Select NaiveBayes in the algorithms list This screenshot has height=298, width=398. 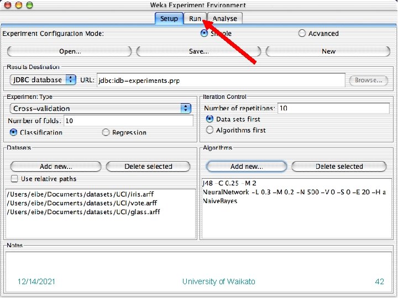[220, 201]
